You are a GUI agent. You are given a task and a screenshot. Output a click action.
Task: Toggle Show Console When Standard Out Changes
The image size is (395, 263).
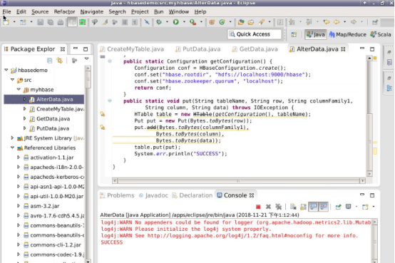coord(314,207)
